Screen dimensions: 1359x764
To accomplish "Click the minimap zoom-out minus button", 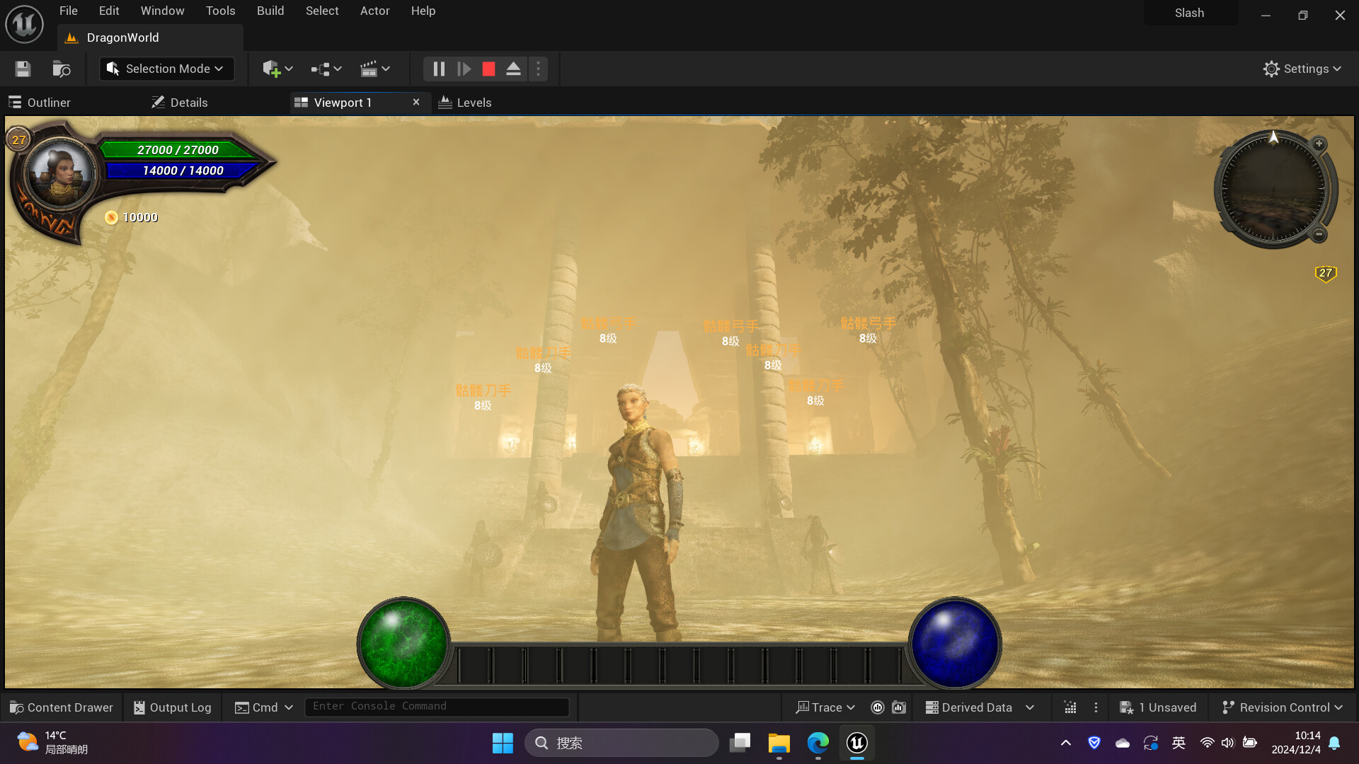I will click(x=1319, y=234).
